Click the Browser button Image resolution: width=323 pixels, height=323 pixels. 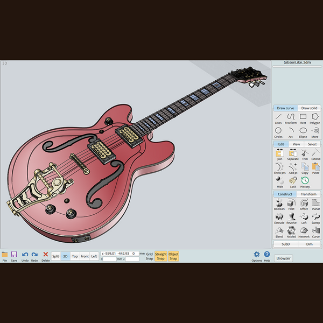tap(284, 258)
